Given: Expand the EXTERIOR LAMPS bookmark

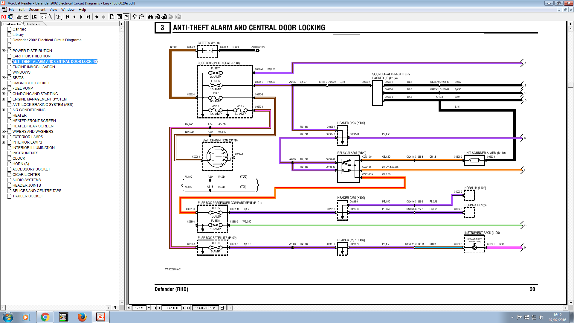Looking at the screenshot, I should (3, 137).
